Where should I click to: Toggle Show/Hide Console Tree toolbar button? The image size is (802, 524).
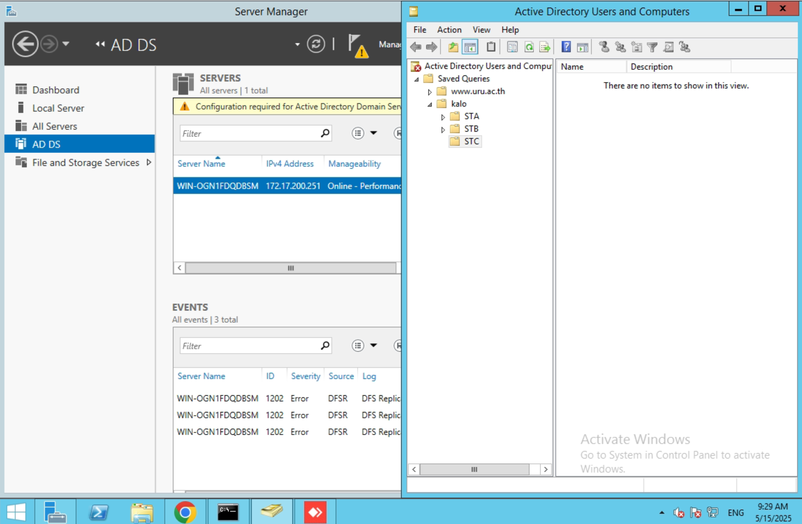click(470, 47)
